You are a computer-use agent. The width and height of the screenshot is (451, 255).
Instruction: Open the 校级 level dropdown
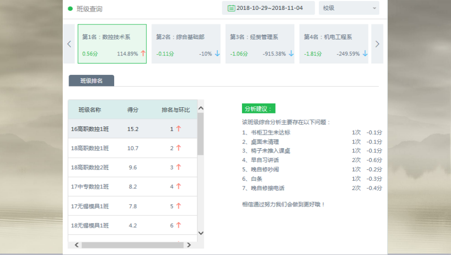(x=349, y=8)
